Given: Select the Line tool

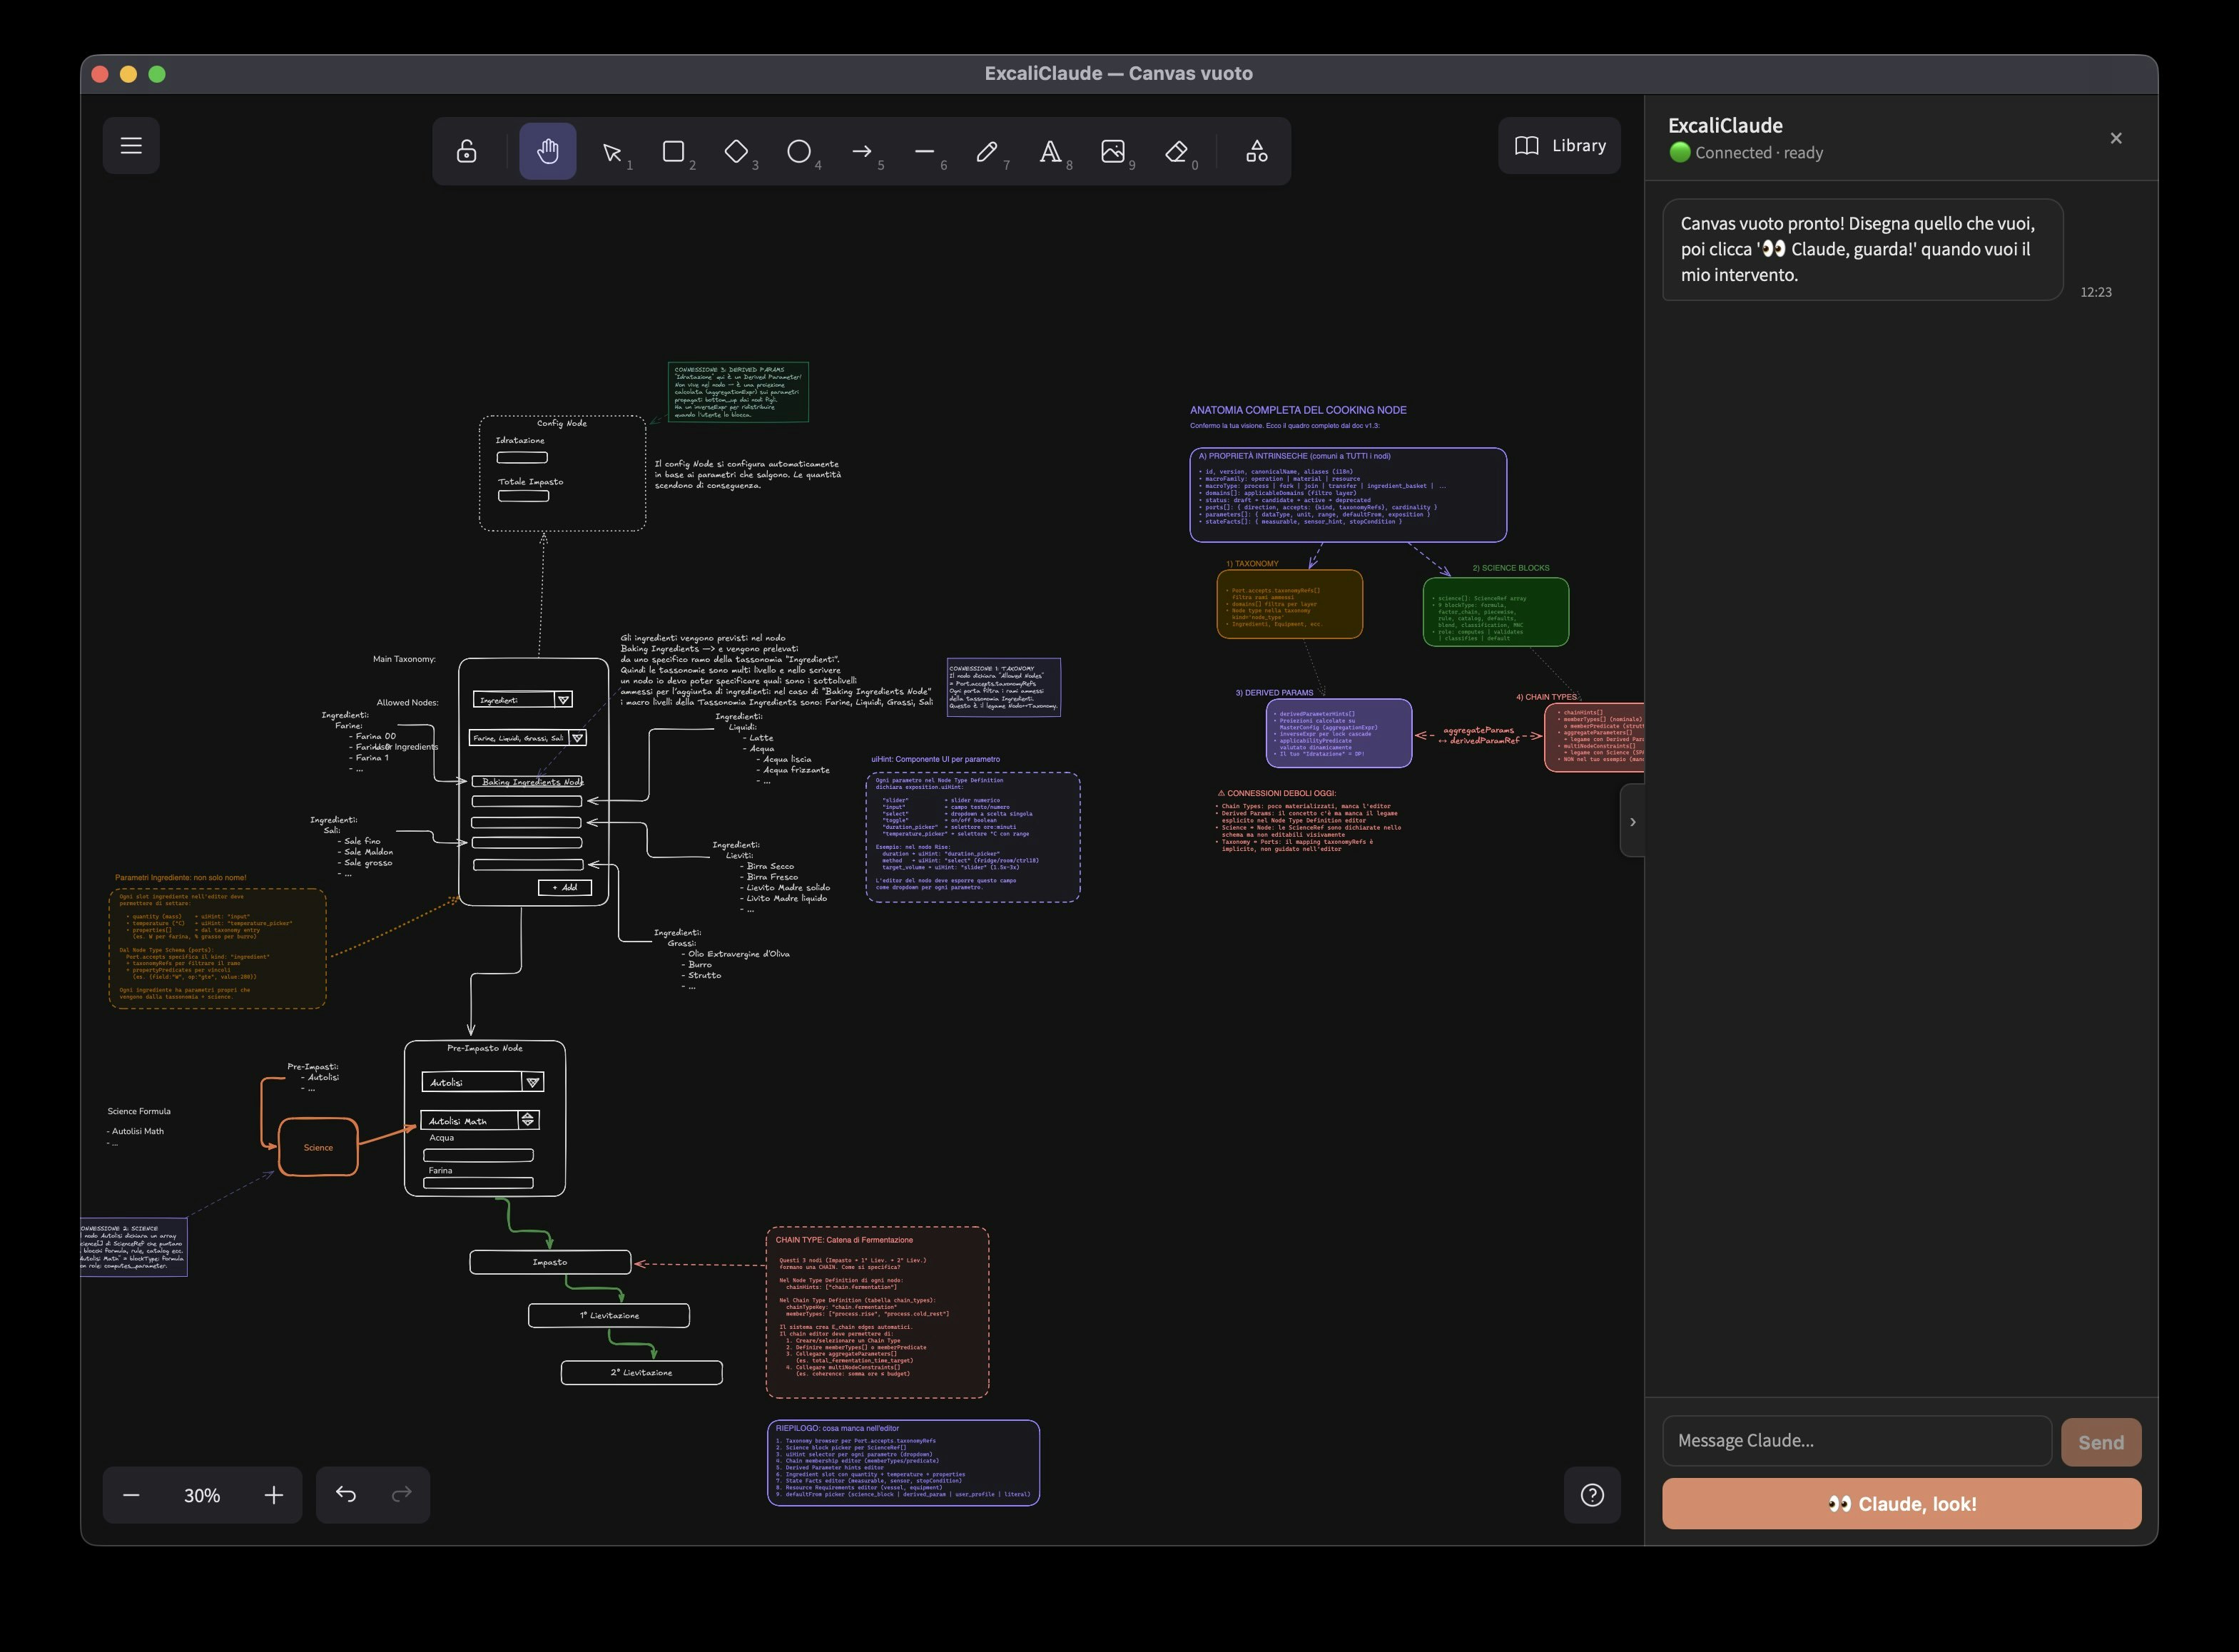Looking at the screenshot, I should (924, 151).
